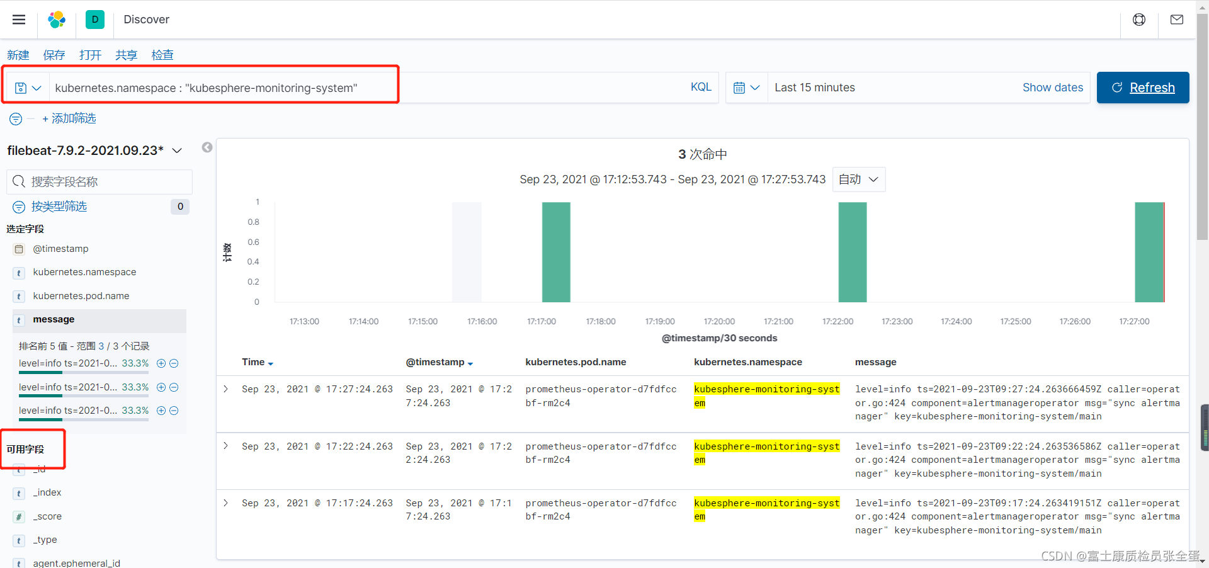The height and width of the screenshot is (568, 1209).
Task: Expand the 17:27:24.263 document row
Action: coord(226,389)
